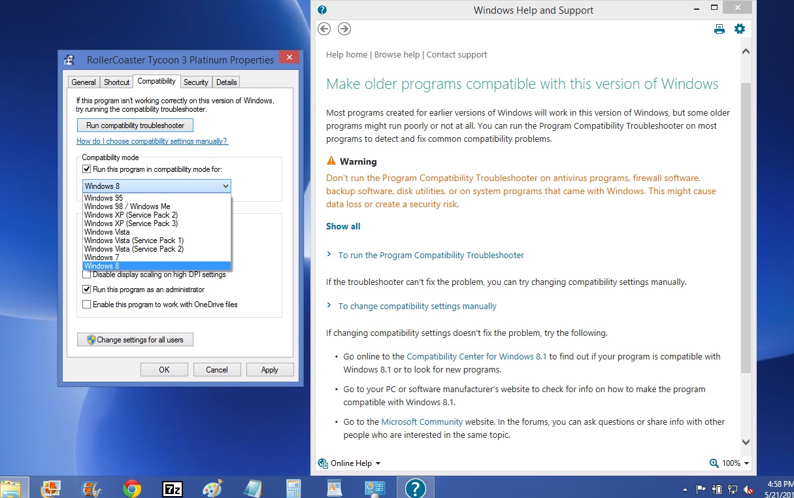Choose Windows XP (Service Pack 3) from list

pos(131,224)
